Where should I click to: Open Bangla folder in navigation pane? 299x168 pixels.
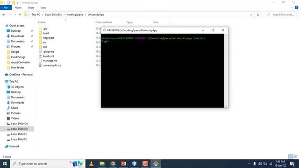(15, 52)
